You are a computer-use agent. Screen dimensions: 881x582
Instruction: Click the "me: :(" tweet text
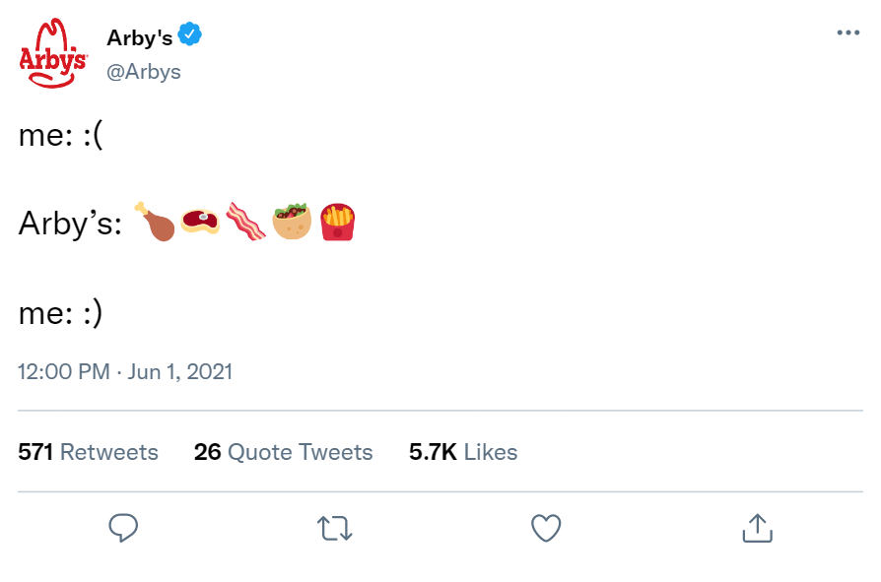click(60, 135)
